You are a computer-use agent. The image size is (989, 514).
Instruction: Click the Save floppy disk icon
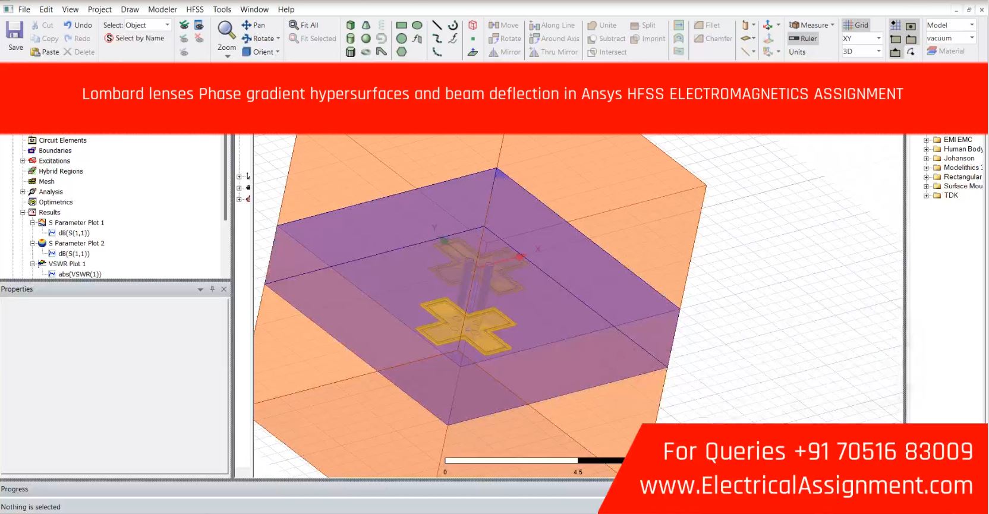pyautogui.click(x=14, y=30)
